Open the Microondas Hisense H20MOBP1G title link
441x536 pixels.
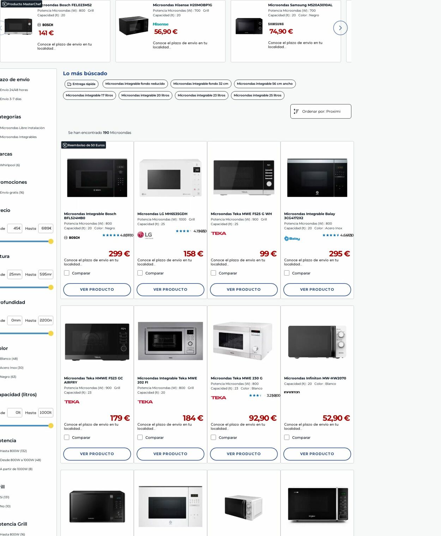[182, 5]
